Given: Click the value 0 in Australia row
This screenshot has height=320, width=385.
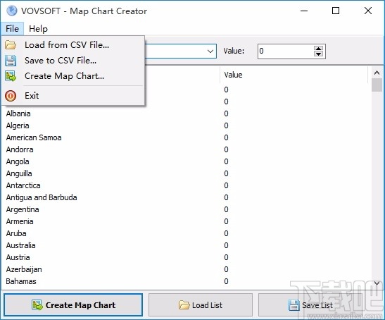Looking at the screenshot, I should pos(226,245).
